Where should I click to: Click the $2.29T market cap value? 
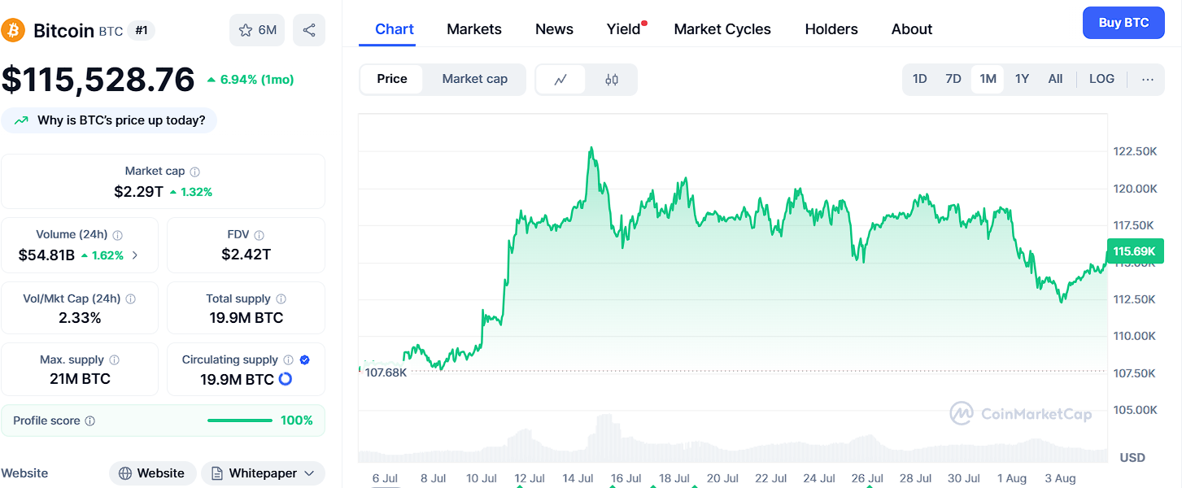point(138,192)
